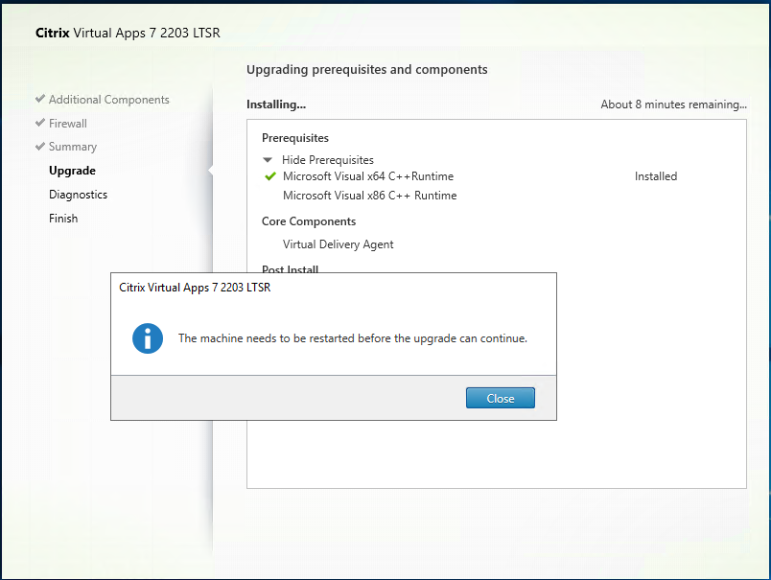Open the Diagnostics step in sidebar
The width and height of the screenshot is (771, 580).
[79, 195]
